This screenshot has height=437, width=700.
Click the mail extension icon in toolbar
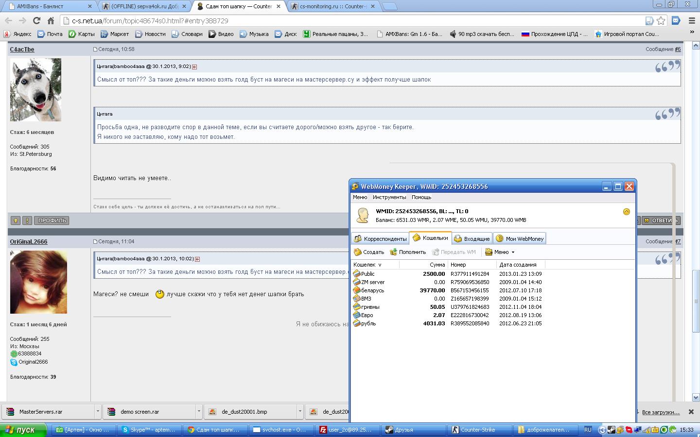(x=676, y=21)
